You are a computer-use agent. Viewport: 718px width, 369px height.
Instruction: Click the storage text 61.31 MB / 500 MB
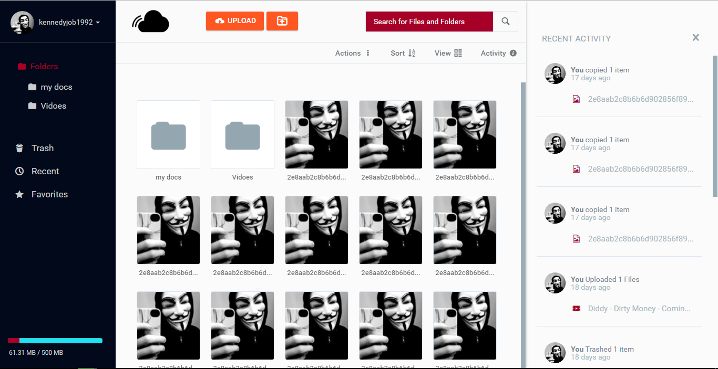[36, 353]
